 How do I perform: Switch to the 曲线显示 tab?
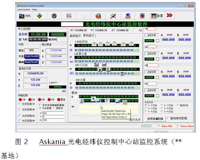pos(75,36)
